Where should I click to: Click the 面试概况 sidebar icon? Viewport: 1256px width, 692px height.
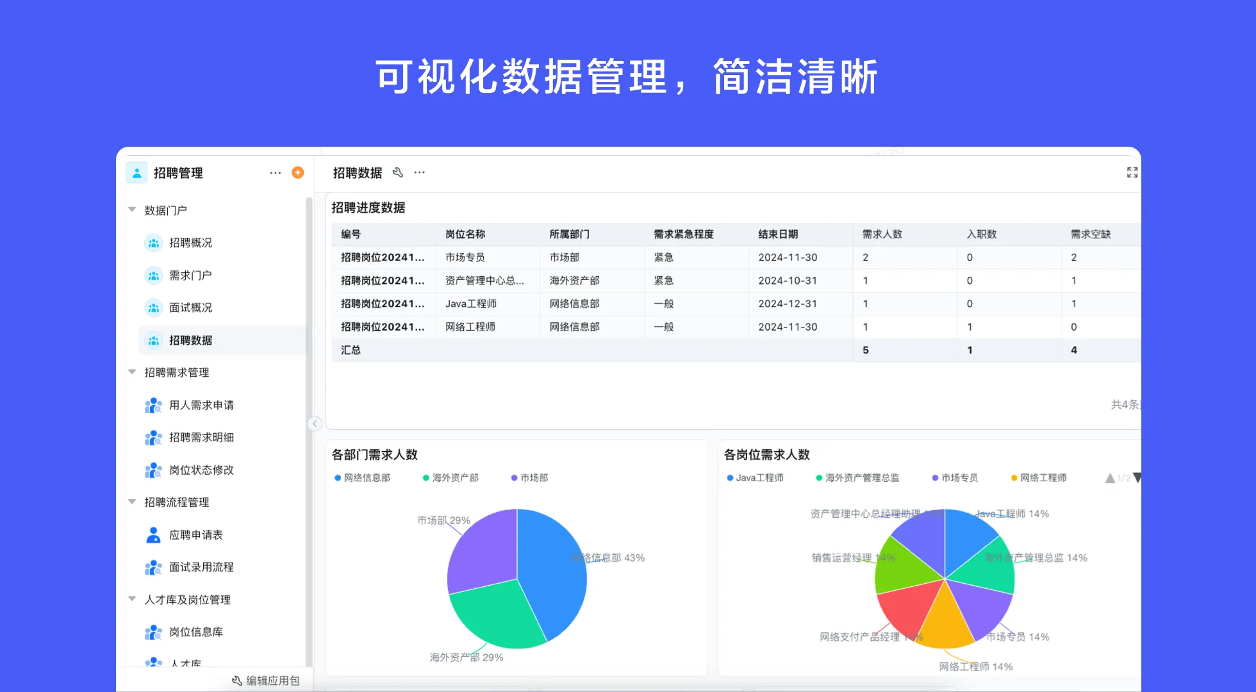tap(154, 308)
